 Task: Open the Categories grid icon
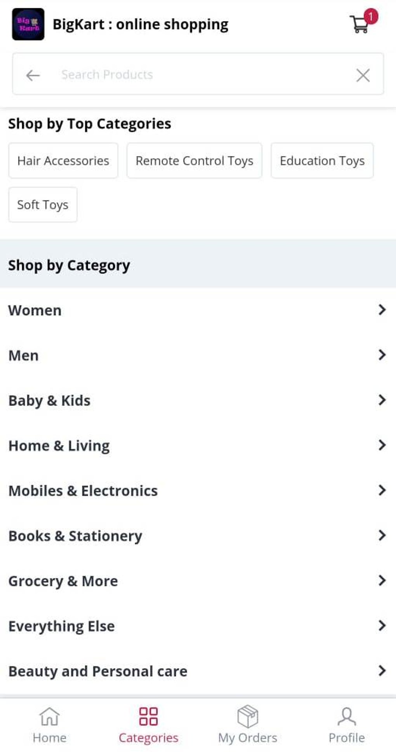click(148, 717)
